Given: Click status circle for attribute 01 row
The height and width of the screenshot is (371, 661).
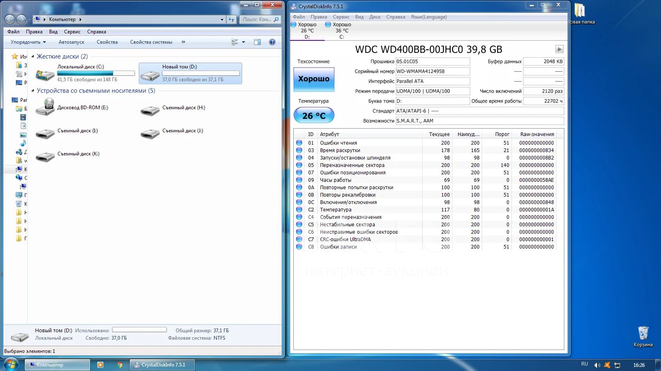Looking at the screenshot, I should tap(299, 143).
